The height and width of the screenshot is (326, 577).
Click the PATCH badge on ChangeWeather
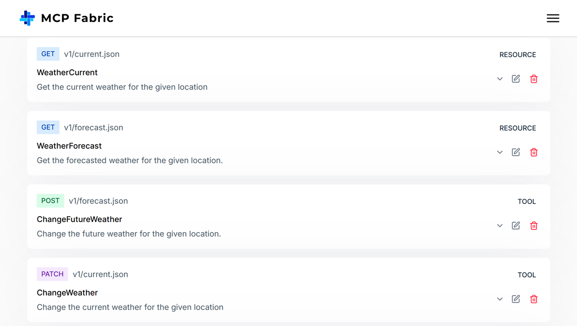(x=52, y=274)
